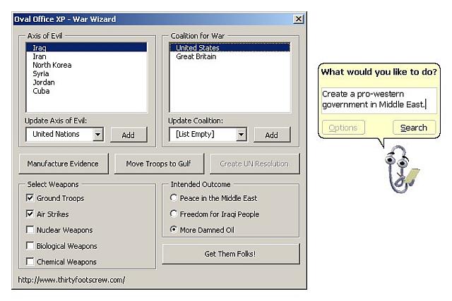The width and height of the screenshot is (452, 301).
Task: Select Iraq in Axis of Evil list
Action: [x=86, y=47]
